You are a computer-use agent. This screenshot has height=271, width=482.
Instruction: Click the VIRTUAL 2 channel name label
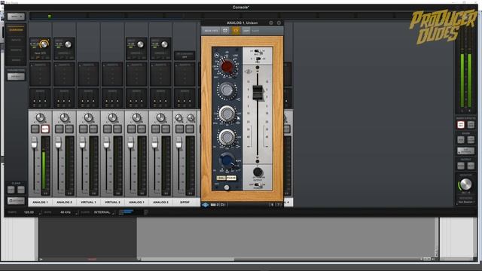click(112, 202)
